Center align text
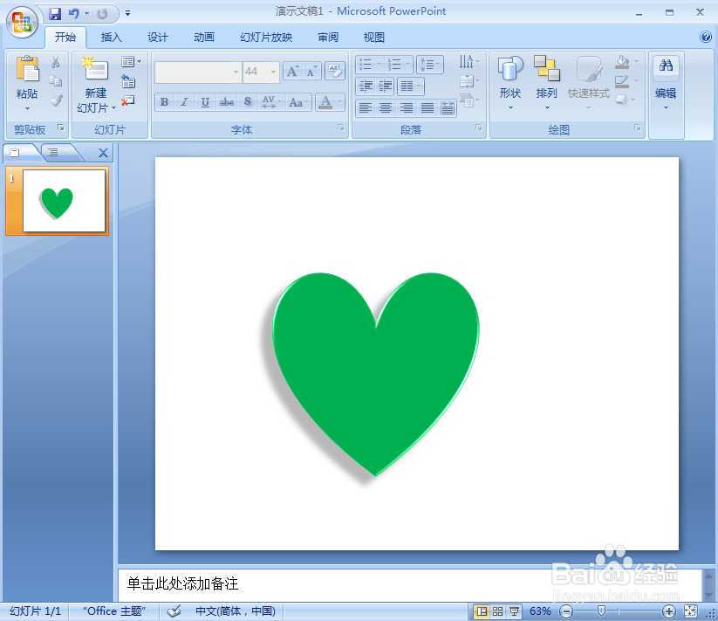Viewport: 718px width, 621px height. 386,108
